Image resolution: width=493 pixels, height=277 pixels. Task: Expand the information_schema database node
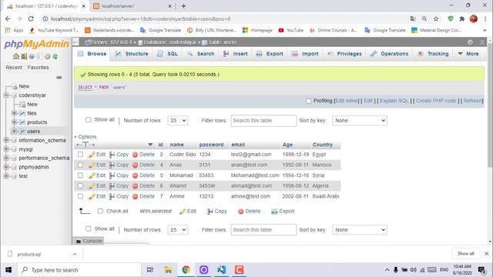pos(6,140)
